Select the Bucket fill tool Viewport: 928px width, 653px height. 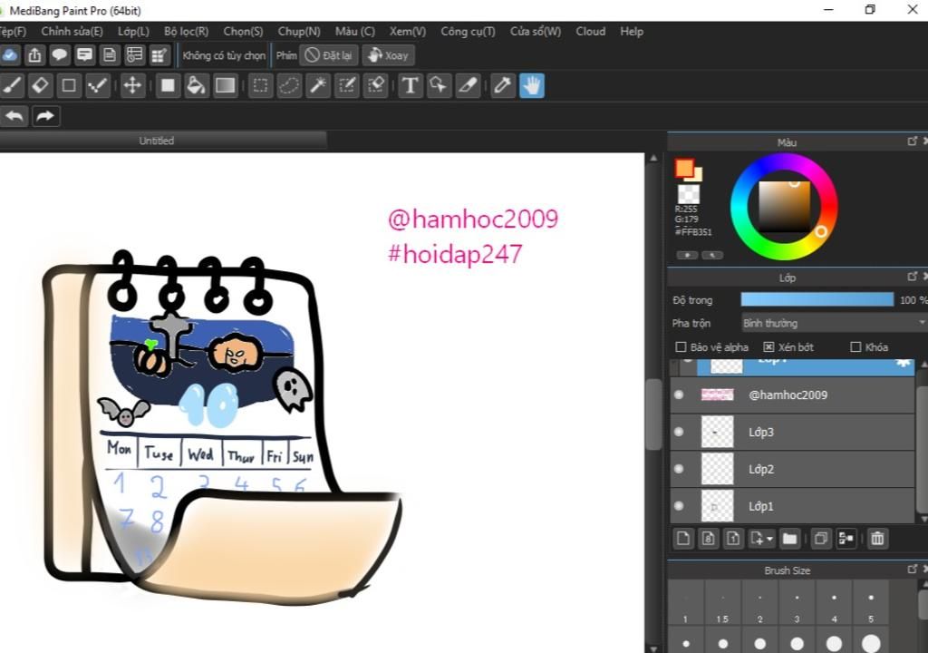pyautogui.click(x=196, y=86)
